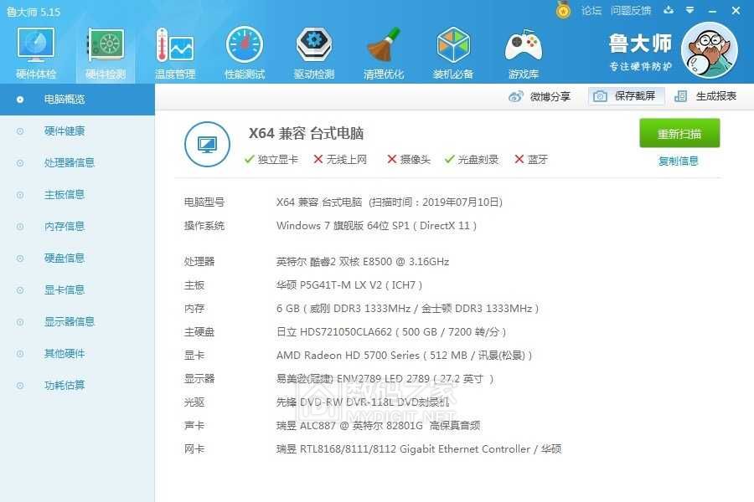Image resolution: width=754 pixels, height=502 pixels.
Task: Open 清理优化 cleanup broom icon
Action: coord(383,53)
